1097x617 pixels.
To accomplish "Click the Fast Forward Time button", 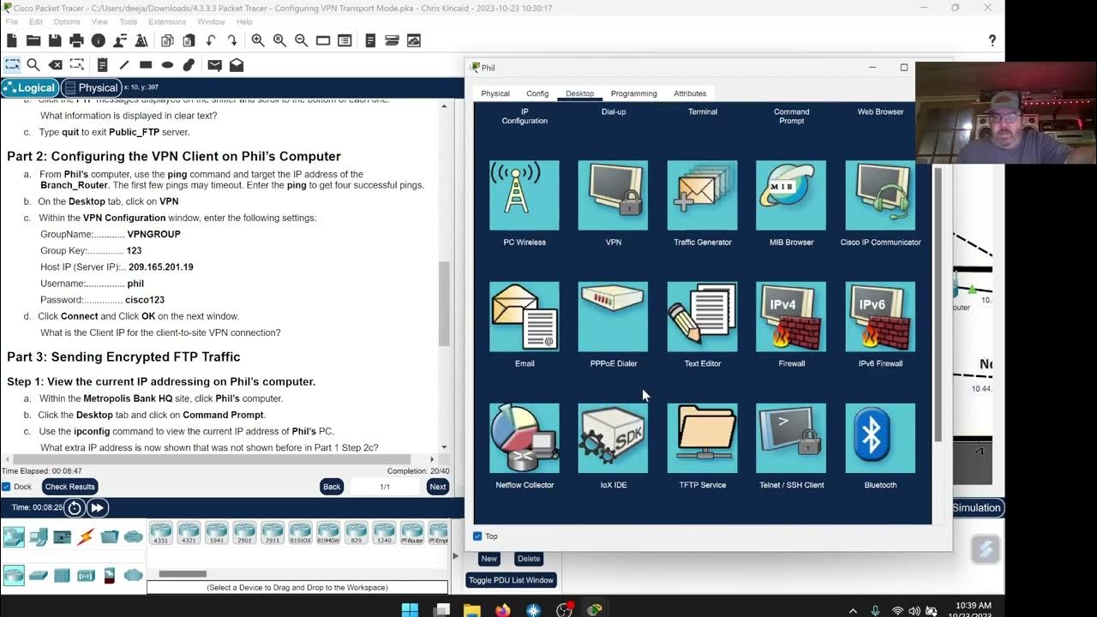I will (x=97, y=507).
